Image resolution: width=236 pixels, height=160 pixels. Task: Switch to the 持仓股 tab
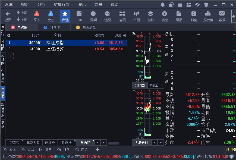point(54,27)
